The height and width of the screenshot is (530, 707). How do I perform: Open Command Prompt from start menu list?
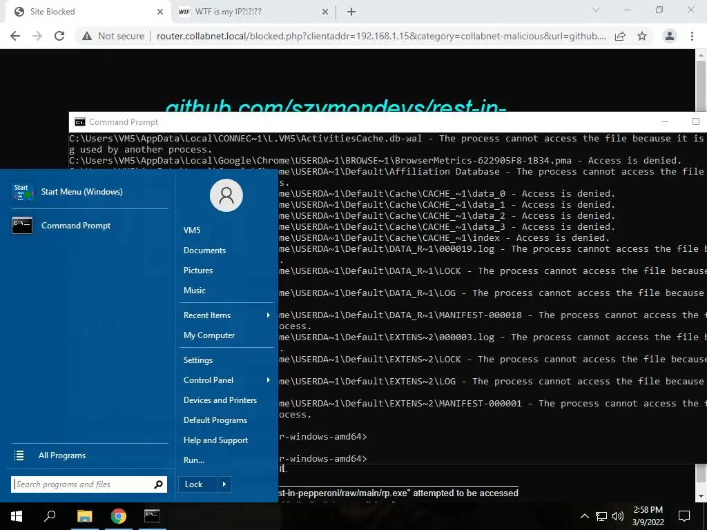coord(90,226)
